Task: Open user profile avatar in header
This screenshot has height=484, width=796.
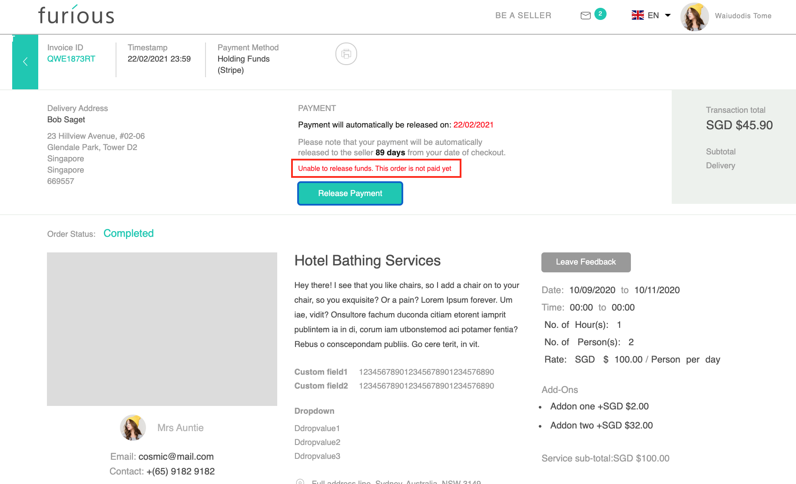Action: click(694, 16)
